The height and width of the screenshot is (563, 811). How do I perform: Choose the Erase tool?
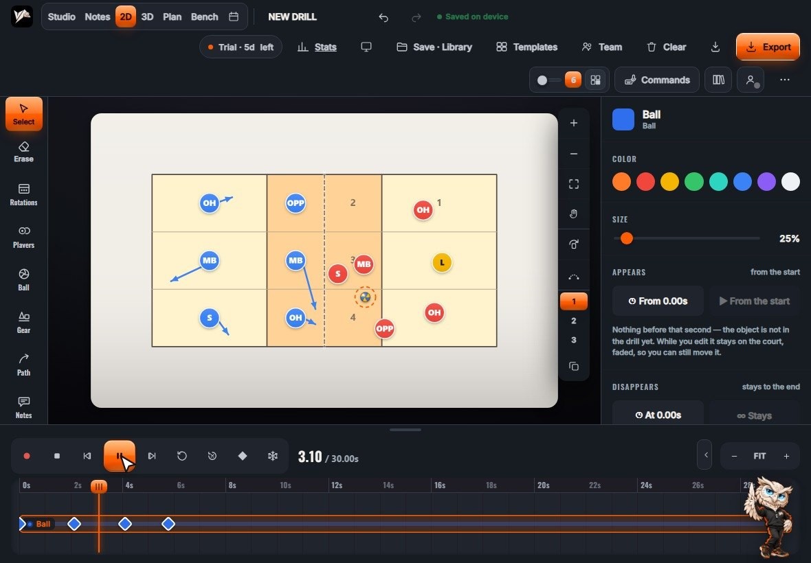(24, 152)
